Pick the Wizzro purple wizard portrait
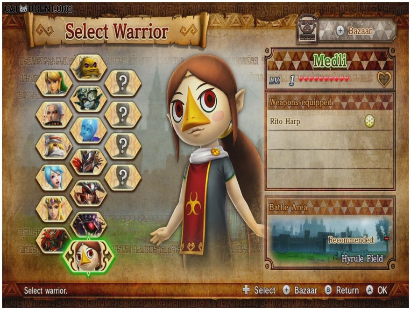The image size is (411, 310). coord(89,224)
